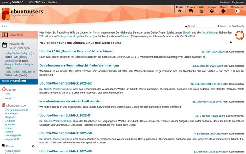Viewport: 246px width, 154px height.
Task: Click the date 23. April 2026 23:00
Action: [x=213, y=52]
